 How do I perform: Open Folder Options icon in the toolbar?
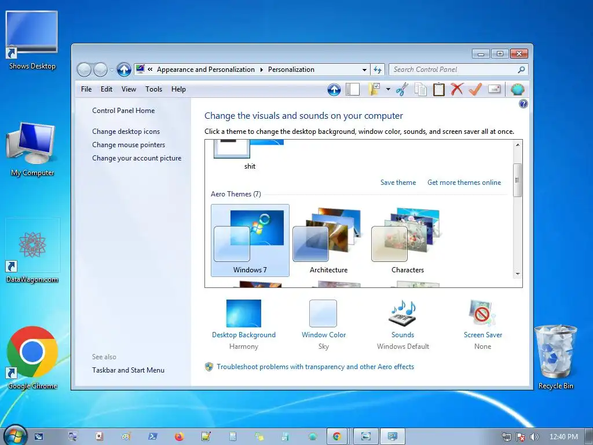point(374,90)
